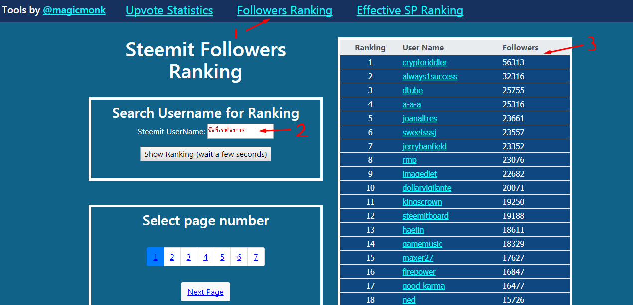
Task: Open kingscrown user profile
Action: tap(422, 202)
